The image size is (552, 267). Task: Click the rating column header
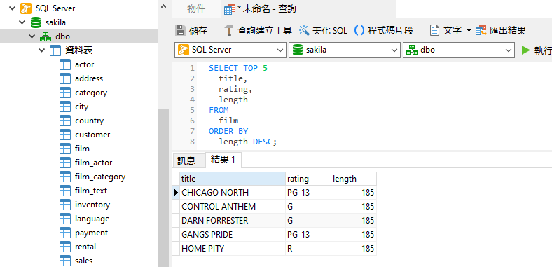click(x=308, y=179)
